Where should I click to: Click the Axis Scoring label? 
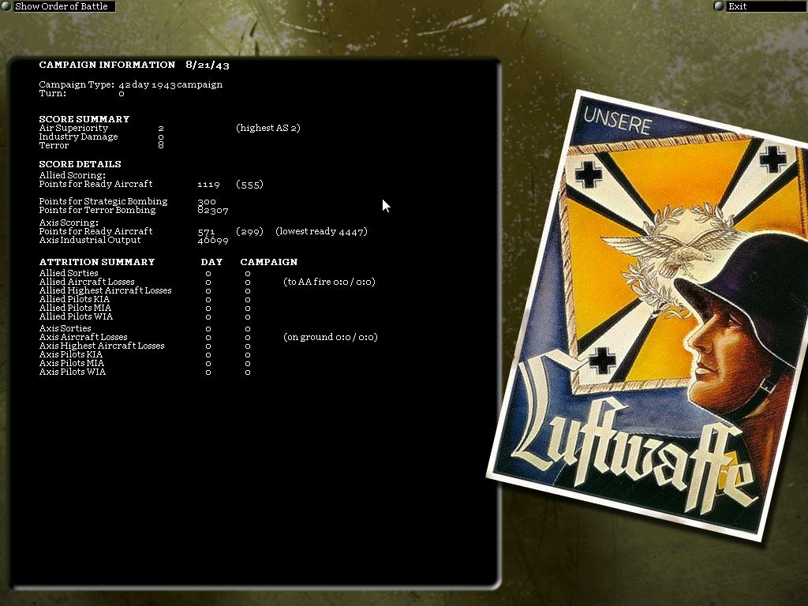pos(69,223)
